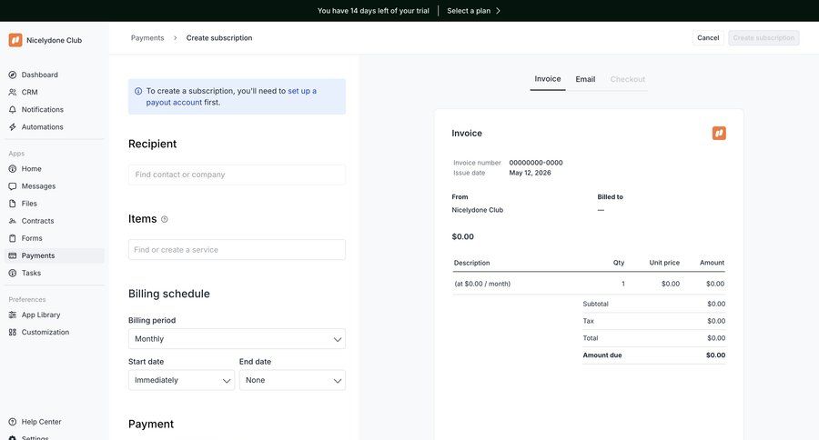Open Notifications in the sidebar
819x440 pixels.
55,110
